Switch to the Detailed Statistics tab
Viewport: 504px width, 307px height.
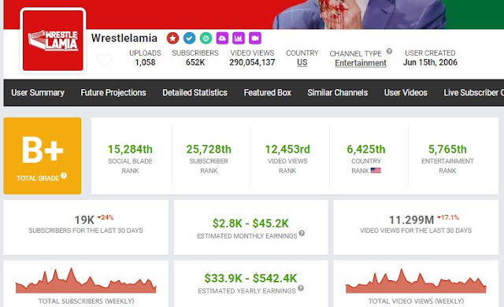(x=195, y=93)
